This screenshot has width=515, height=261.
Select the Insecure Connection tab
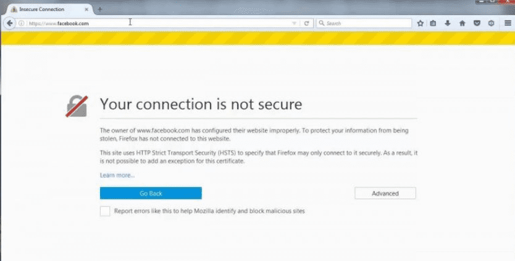tap(49, 9)
